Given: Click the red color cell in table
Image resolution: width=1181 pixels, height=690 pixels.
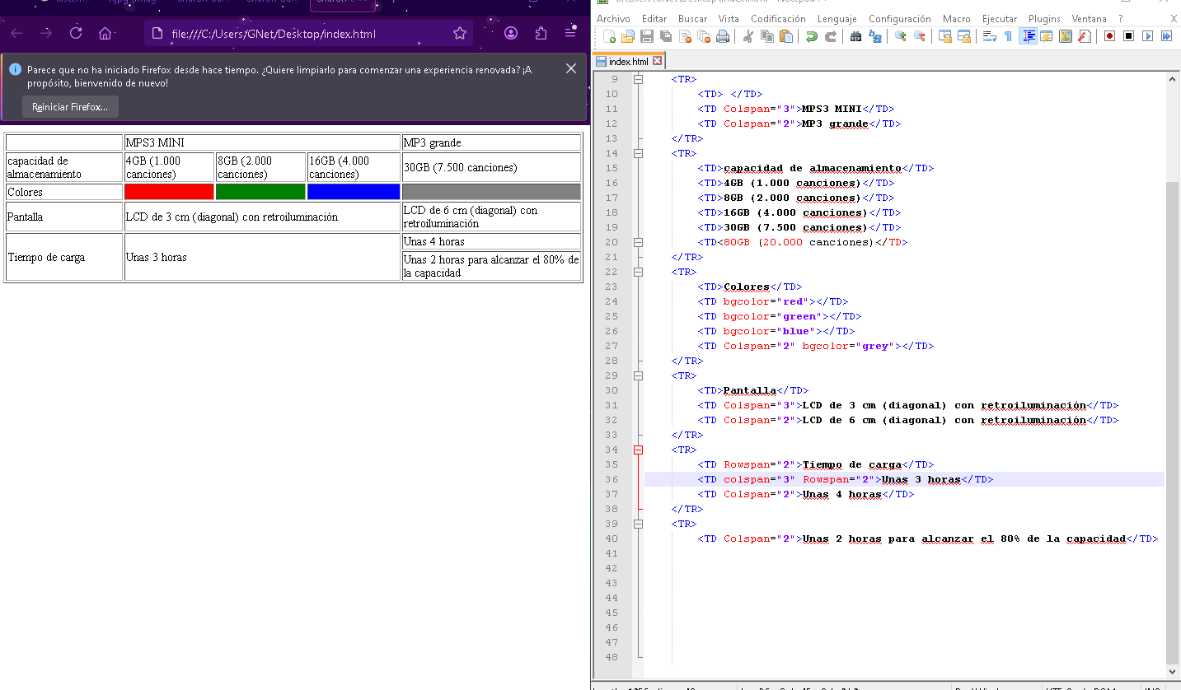Looking at the screenshot, I should [169, 192].
